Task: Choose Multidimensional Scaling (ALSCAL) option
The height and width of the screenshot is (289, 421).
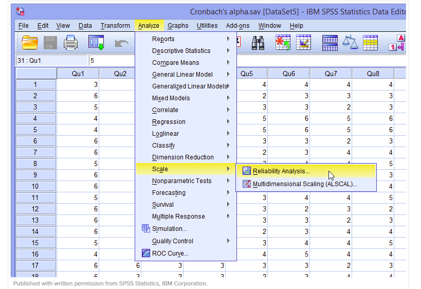Action: [306, 184]
